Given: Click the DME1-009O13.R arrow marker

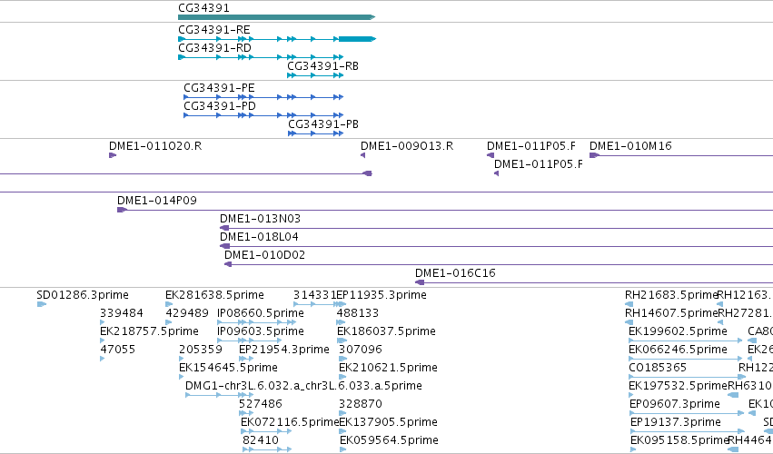Looking at the screenshot, I should tap(362, 155).
